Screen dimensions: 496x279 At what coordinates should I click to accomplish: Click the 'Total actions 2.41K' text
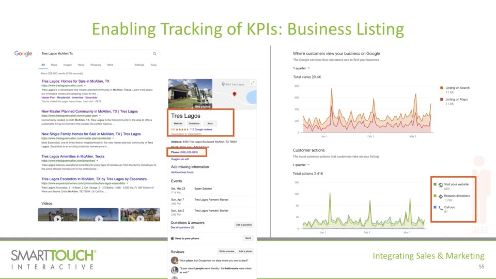(x=308, y=174)
